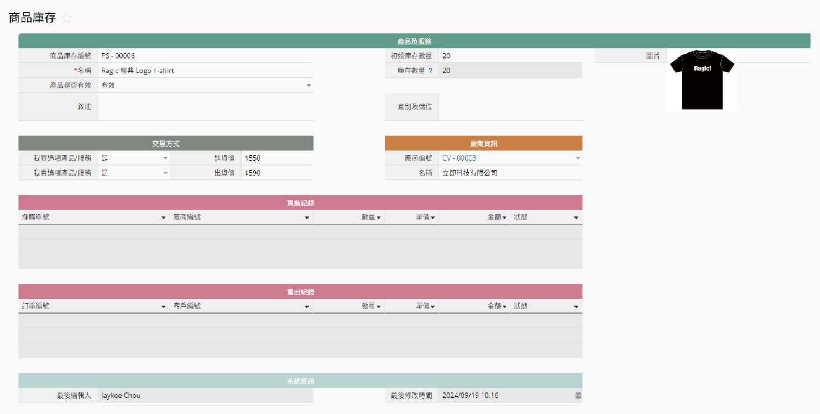Screen dimensions: 820x414
Task: Open the 我賣這項產品/服務 dropdown
Action: 165,173
